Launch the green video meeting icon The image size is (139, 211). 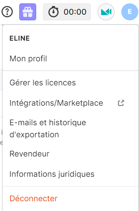pyautogui.click(x=106, y=12)
